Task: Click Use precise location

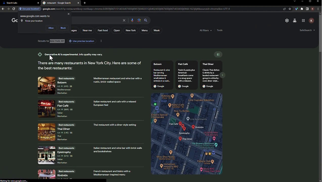Action: tap(82, 41)
